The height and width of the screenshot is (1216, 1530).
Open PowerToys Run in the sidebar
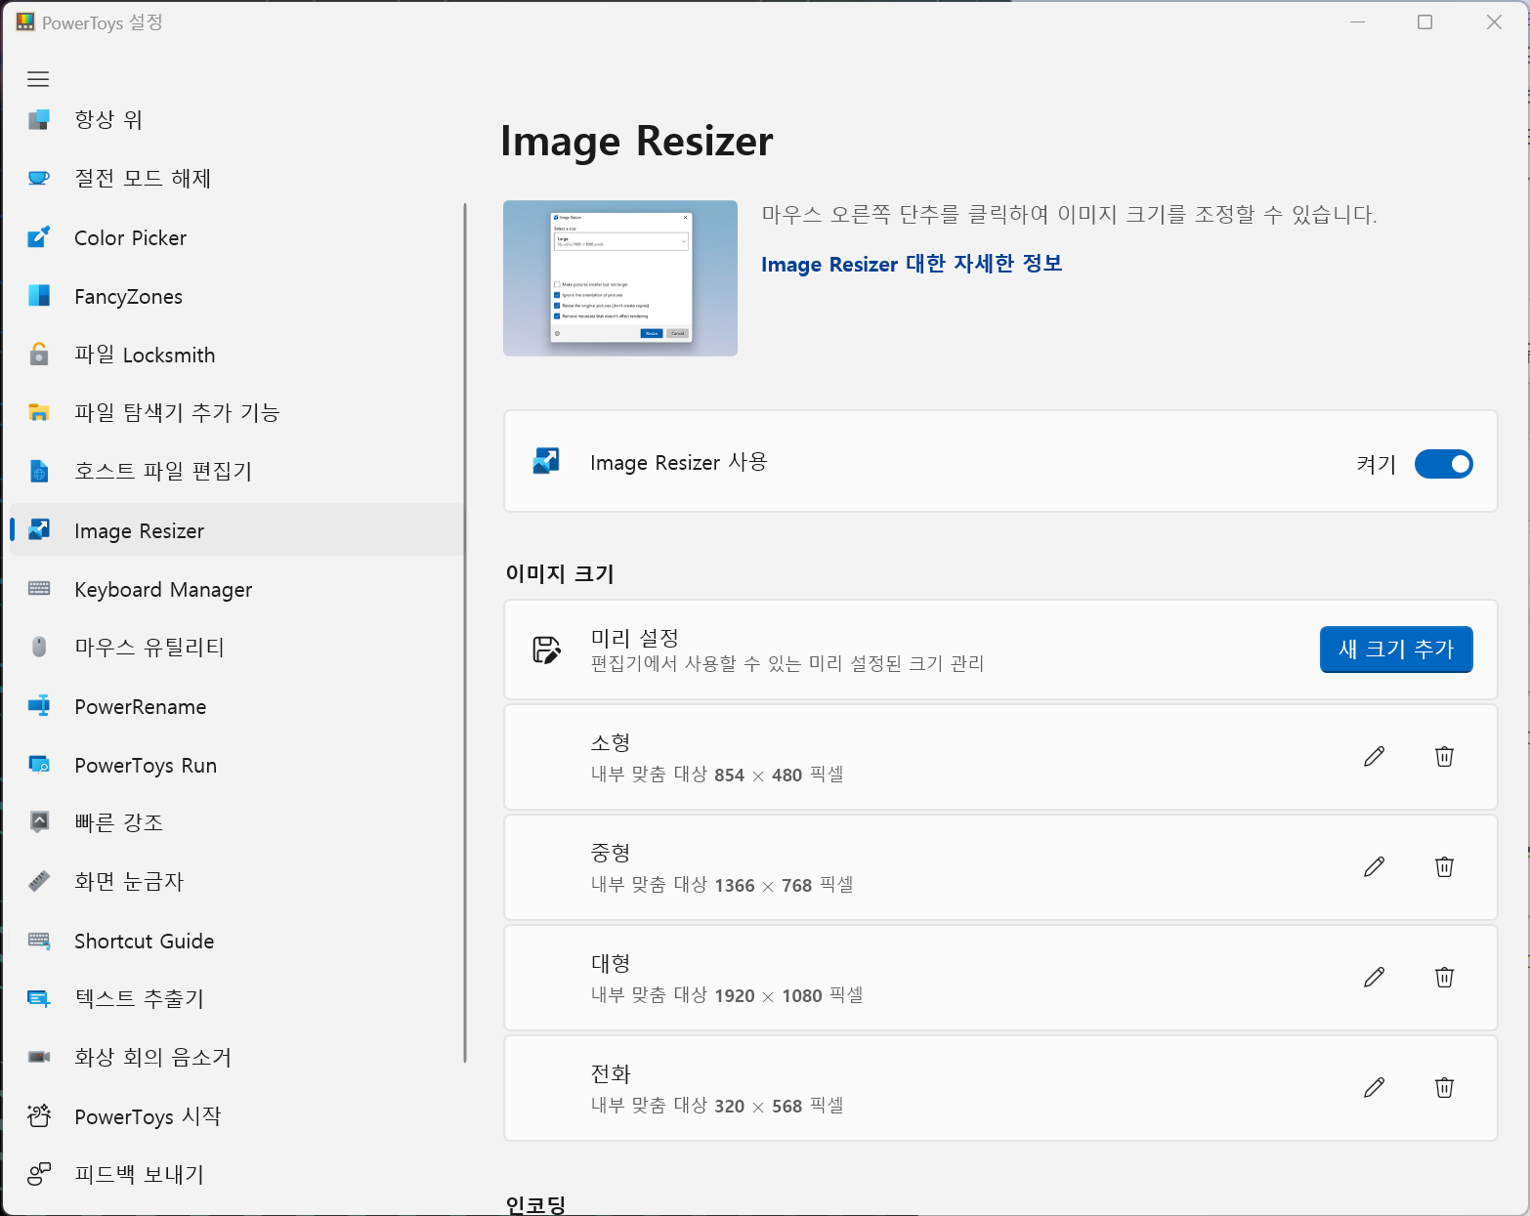pos(236,765)
